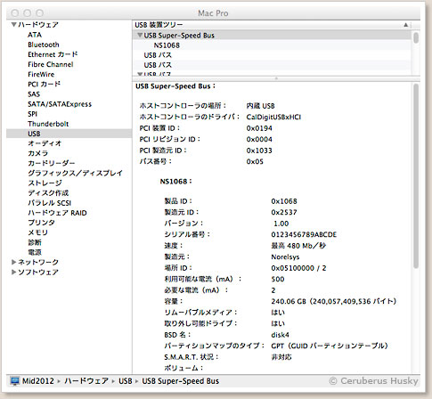Select NS1068 device in USB tree

pyautogui.click(x=167, y=45)
